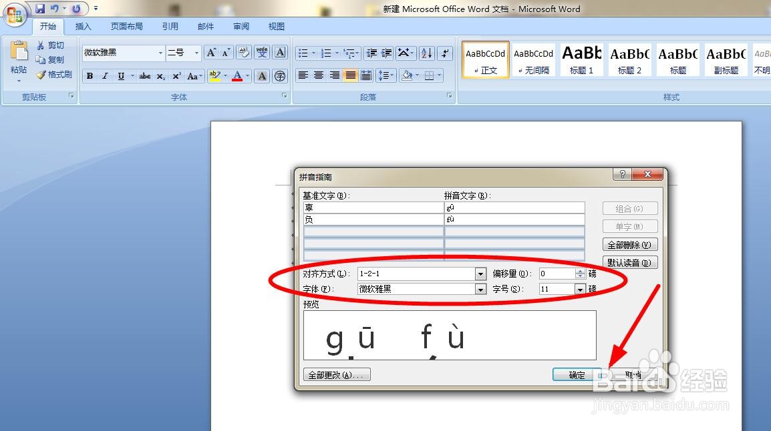The height and width of the screenshot is (431, 771).
Task: Apply strikethrough formatting icon
Action: pos(144,75)
